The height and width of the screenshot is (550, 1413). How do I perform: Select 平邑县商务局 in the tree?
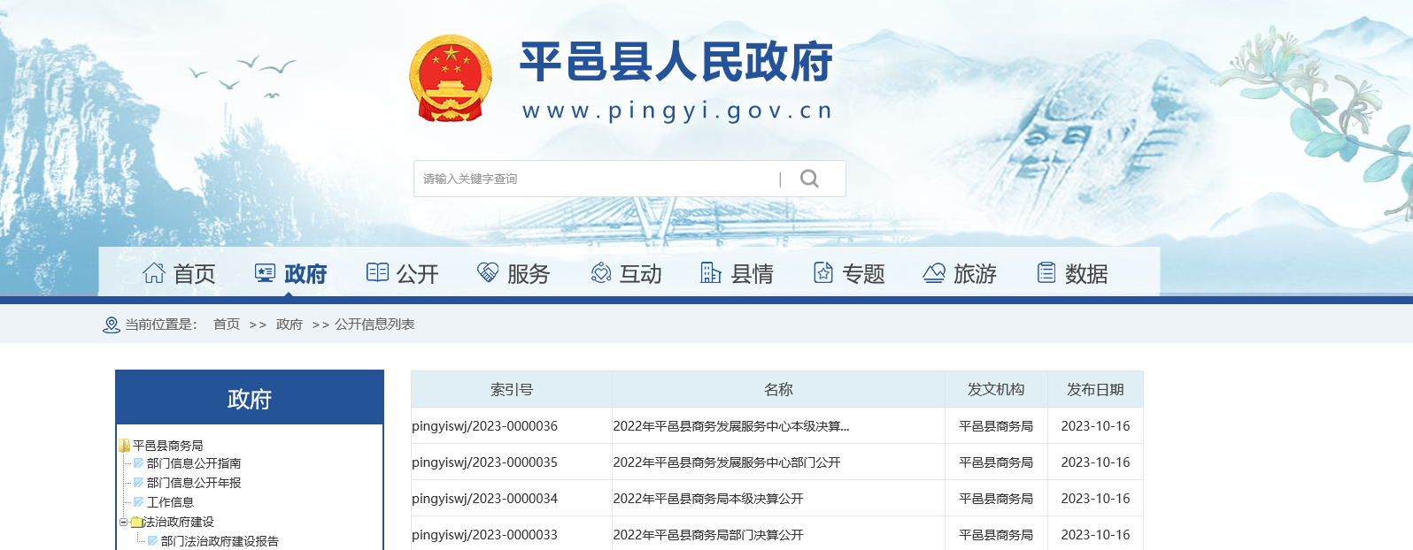[168, 446]
